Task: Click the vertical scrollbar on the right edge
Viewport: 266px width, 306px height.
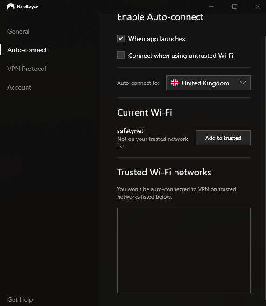Action: click(x=265, y=168)
